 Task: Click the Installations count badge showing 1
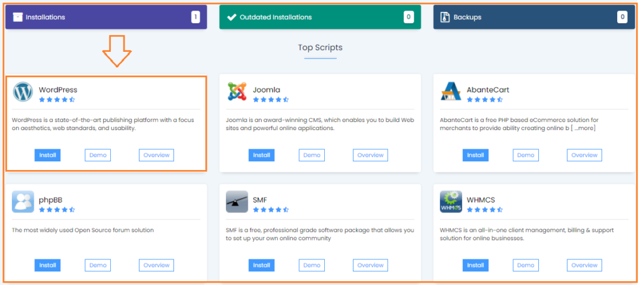[x=195, y=17]
